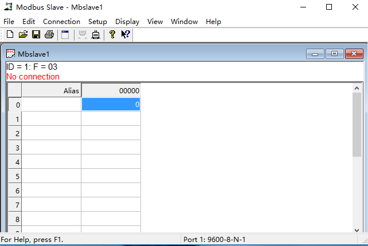Select the value cell in row 5
Image resolution: width=368 pixels, height=246 pixels.
(111, 176)
